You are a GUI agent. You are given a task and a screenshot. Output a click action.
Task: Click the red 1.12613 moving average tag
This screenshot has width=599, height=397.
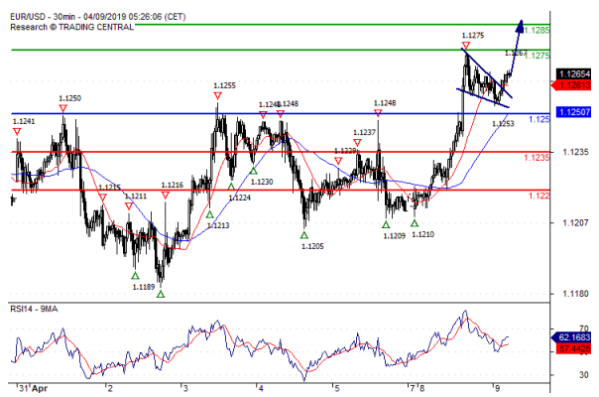pyautogui.click(x=573, y=86)
